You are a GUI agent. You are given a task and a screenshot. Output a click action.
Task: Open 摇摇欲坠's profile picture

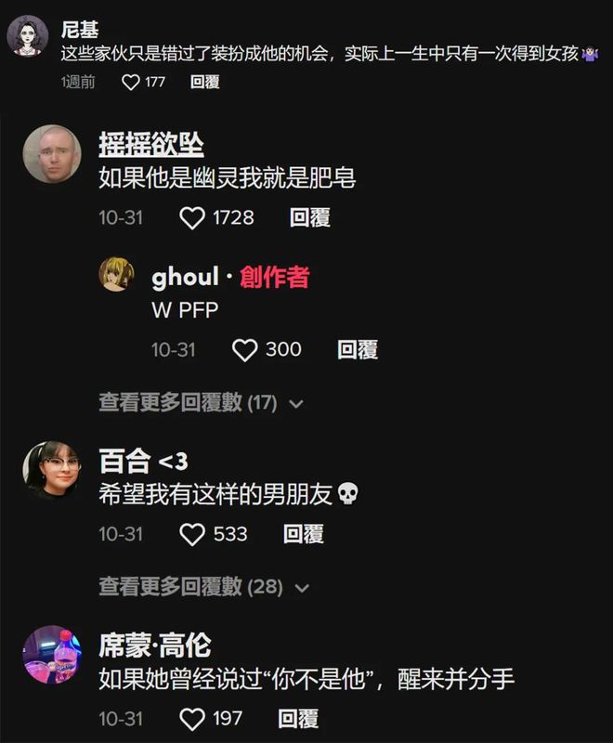click(x=52, y=154)
